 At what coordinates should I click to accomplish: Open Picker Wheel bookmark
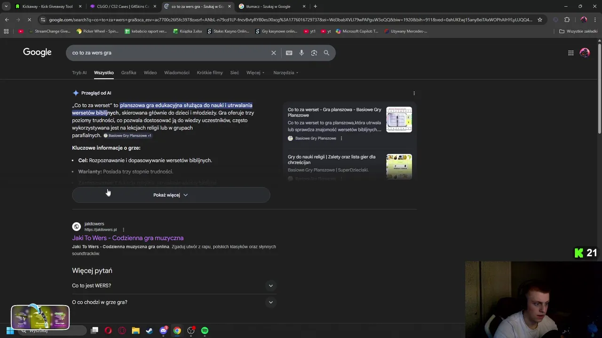(x=97, y=31)
